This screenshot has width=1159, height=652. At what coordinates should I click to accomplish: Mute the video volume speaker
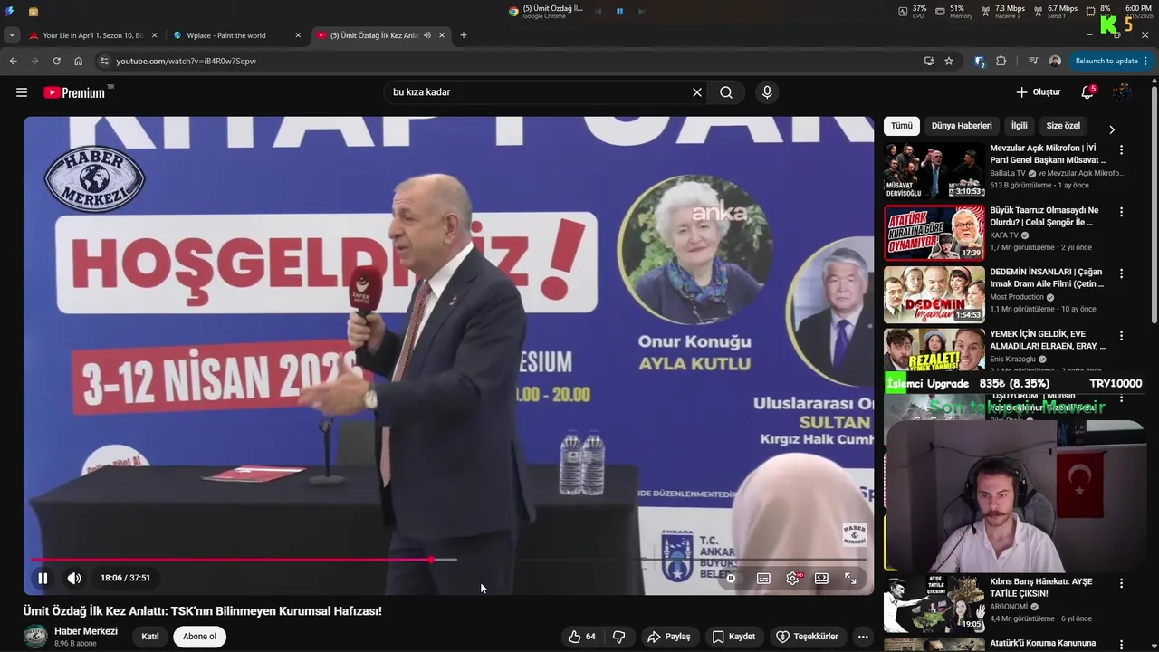point(74,578)
